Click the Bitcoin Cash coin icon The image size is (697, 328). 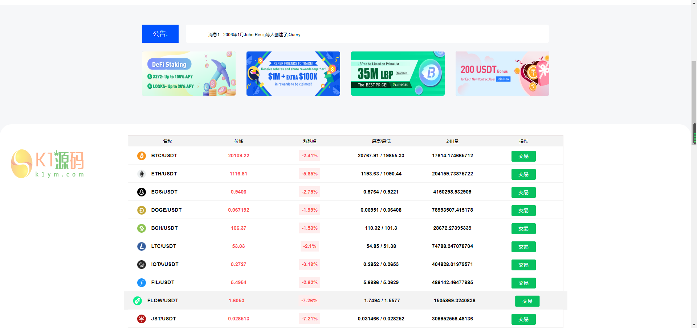tap(142, 228)
